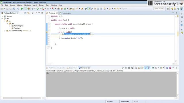The height and width of the screenshot is (103, 184).
Task: Collapse the test project node
Action: (x=2, y=19)
